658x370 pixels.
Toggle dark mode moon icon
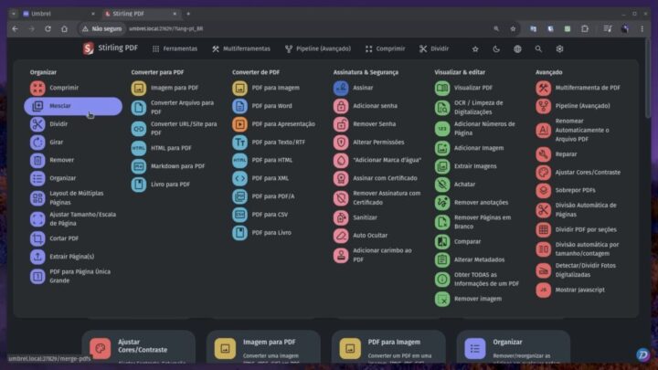496,48
